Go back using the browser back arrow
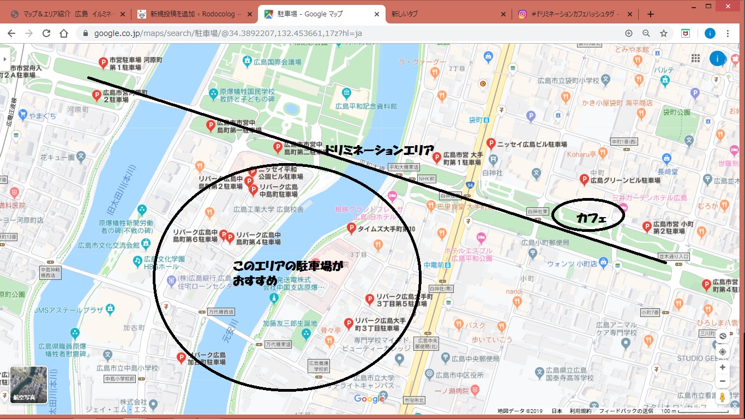Image resolution: width=745 pixels, height=419 pixels. (x=11, y=33)
